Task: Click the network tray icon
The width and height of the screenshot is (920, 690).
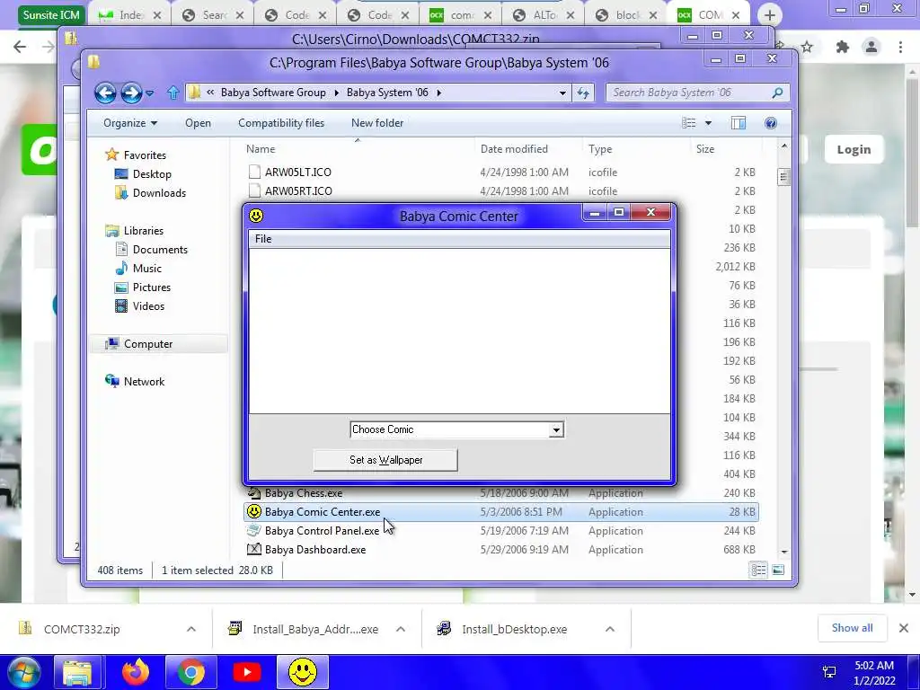Action: (x=829, y=672)
